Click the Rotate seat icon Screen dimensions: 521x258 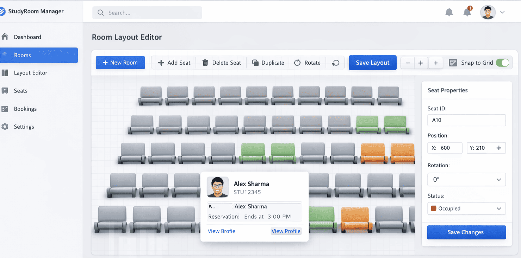click(x=297, y=63)
